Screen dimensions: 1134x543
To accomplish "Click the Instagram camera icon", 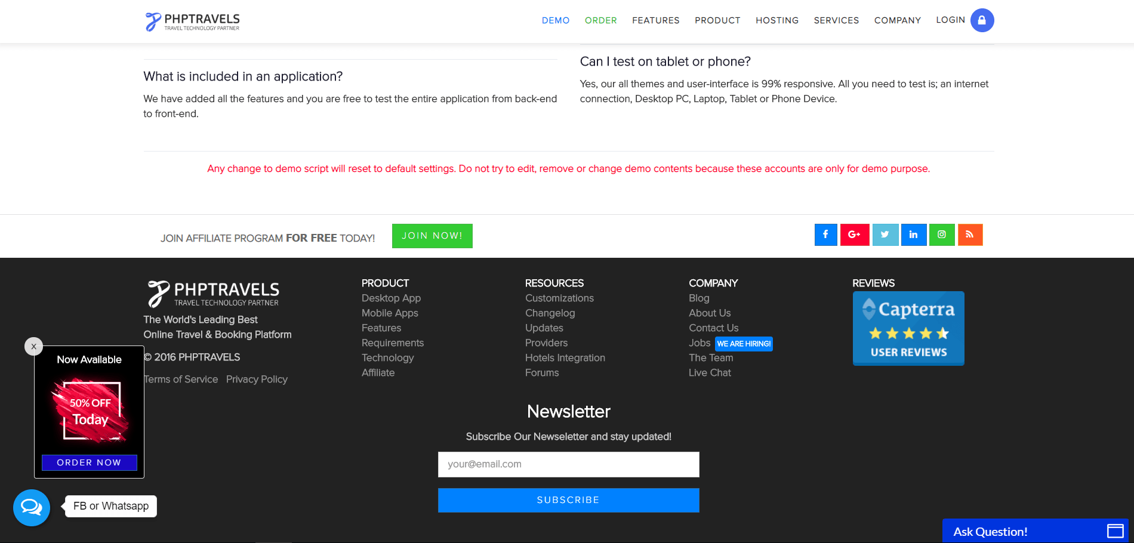I will [x=942, y=235].
